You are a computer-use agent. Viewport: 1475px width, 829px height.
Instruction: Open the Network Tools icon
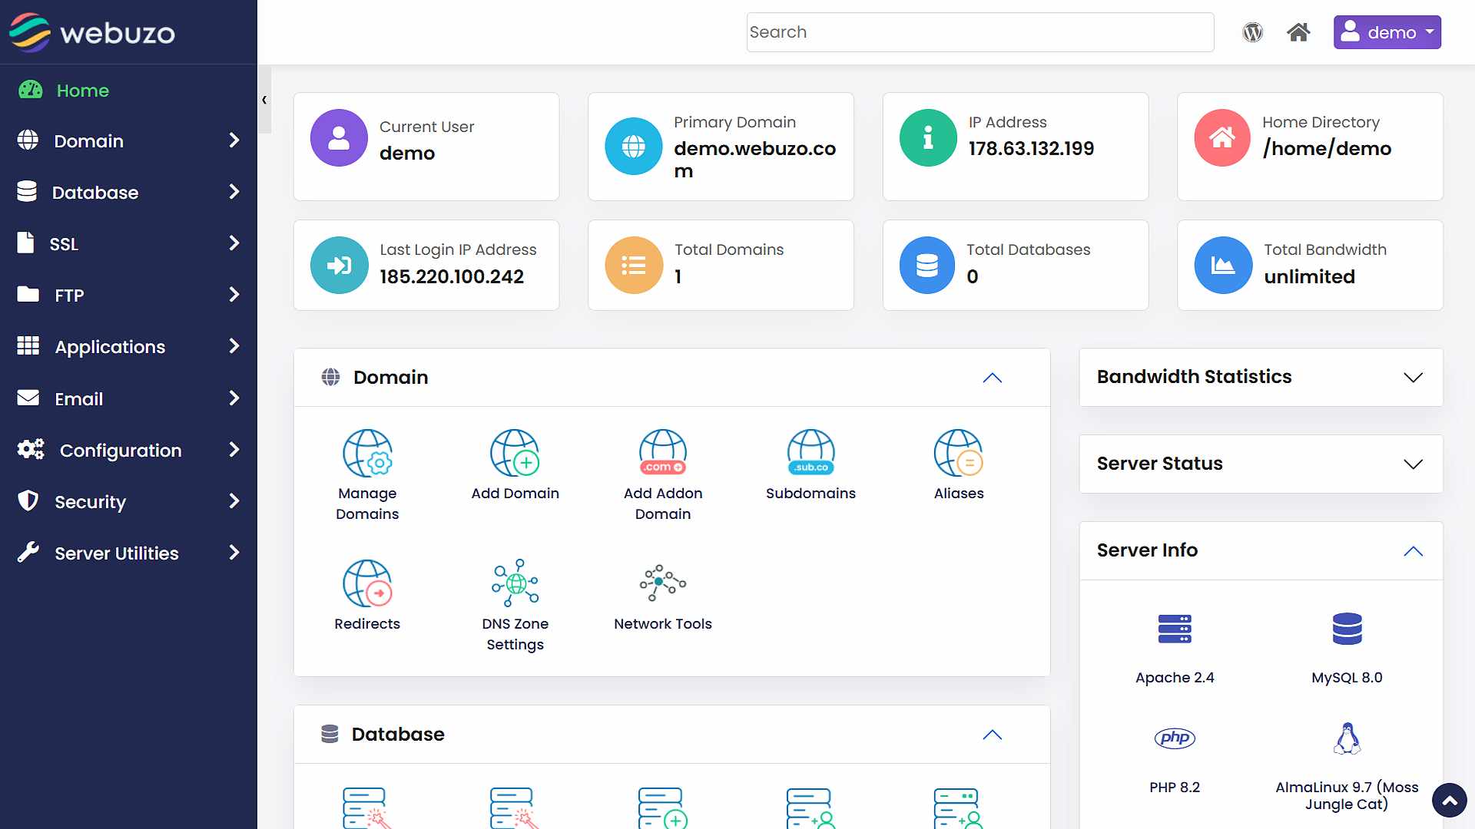click(x=663, y=583)
